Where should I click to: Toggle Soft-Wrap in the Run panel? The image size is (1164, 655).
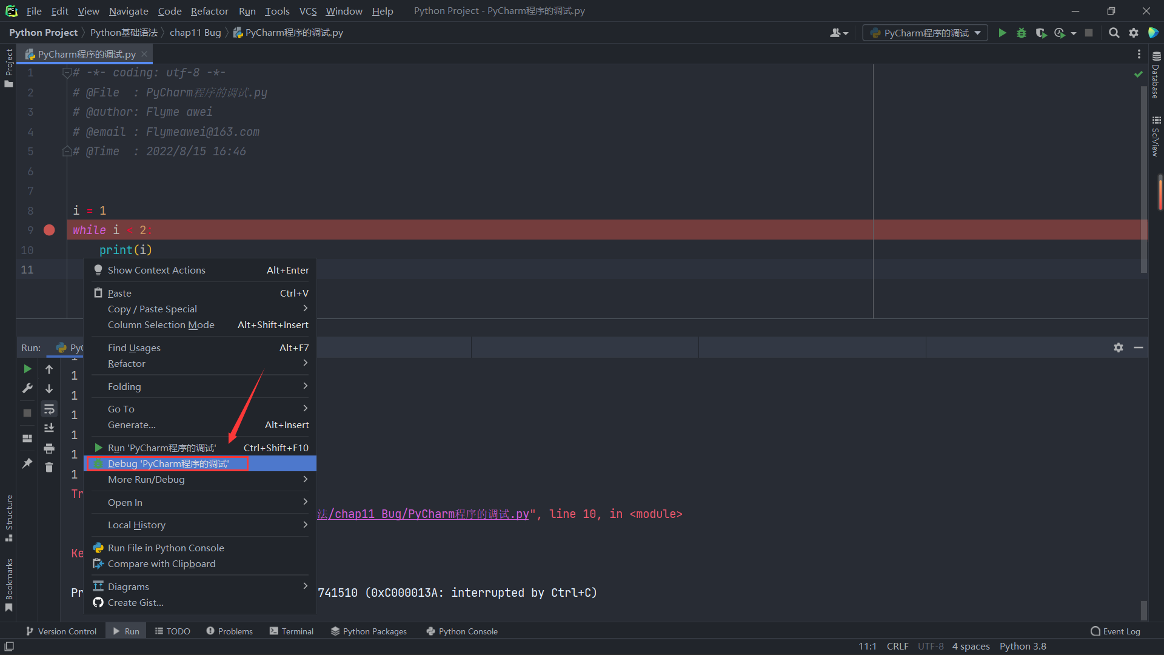pos(49,409)
